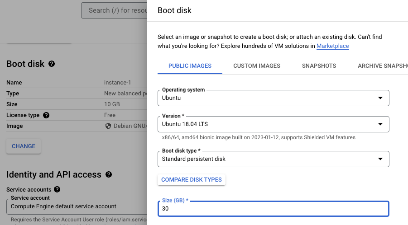
Task: Open the Archive Snapshots tab
Action: pos(382,66)
